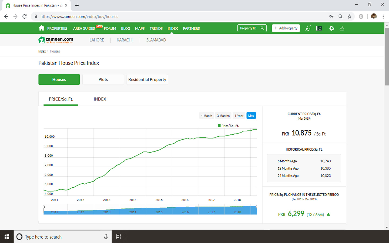Bookmark this page with the star icon
The width and height of the screenshot is (389, 243).
pos(350,16)
